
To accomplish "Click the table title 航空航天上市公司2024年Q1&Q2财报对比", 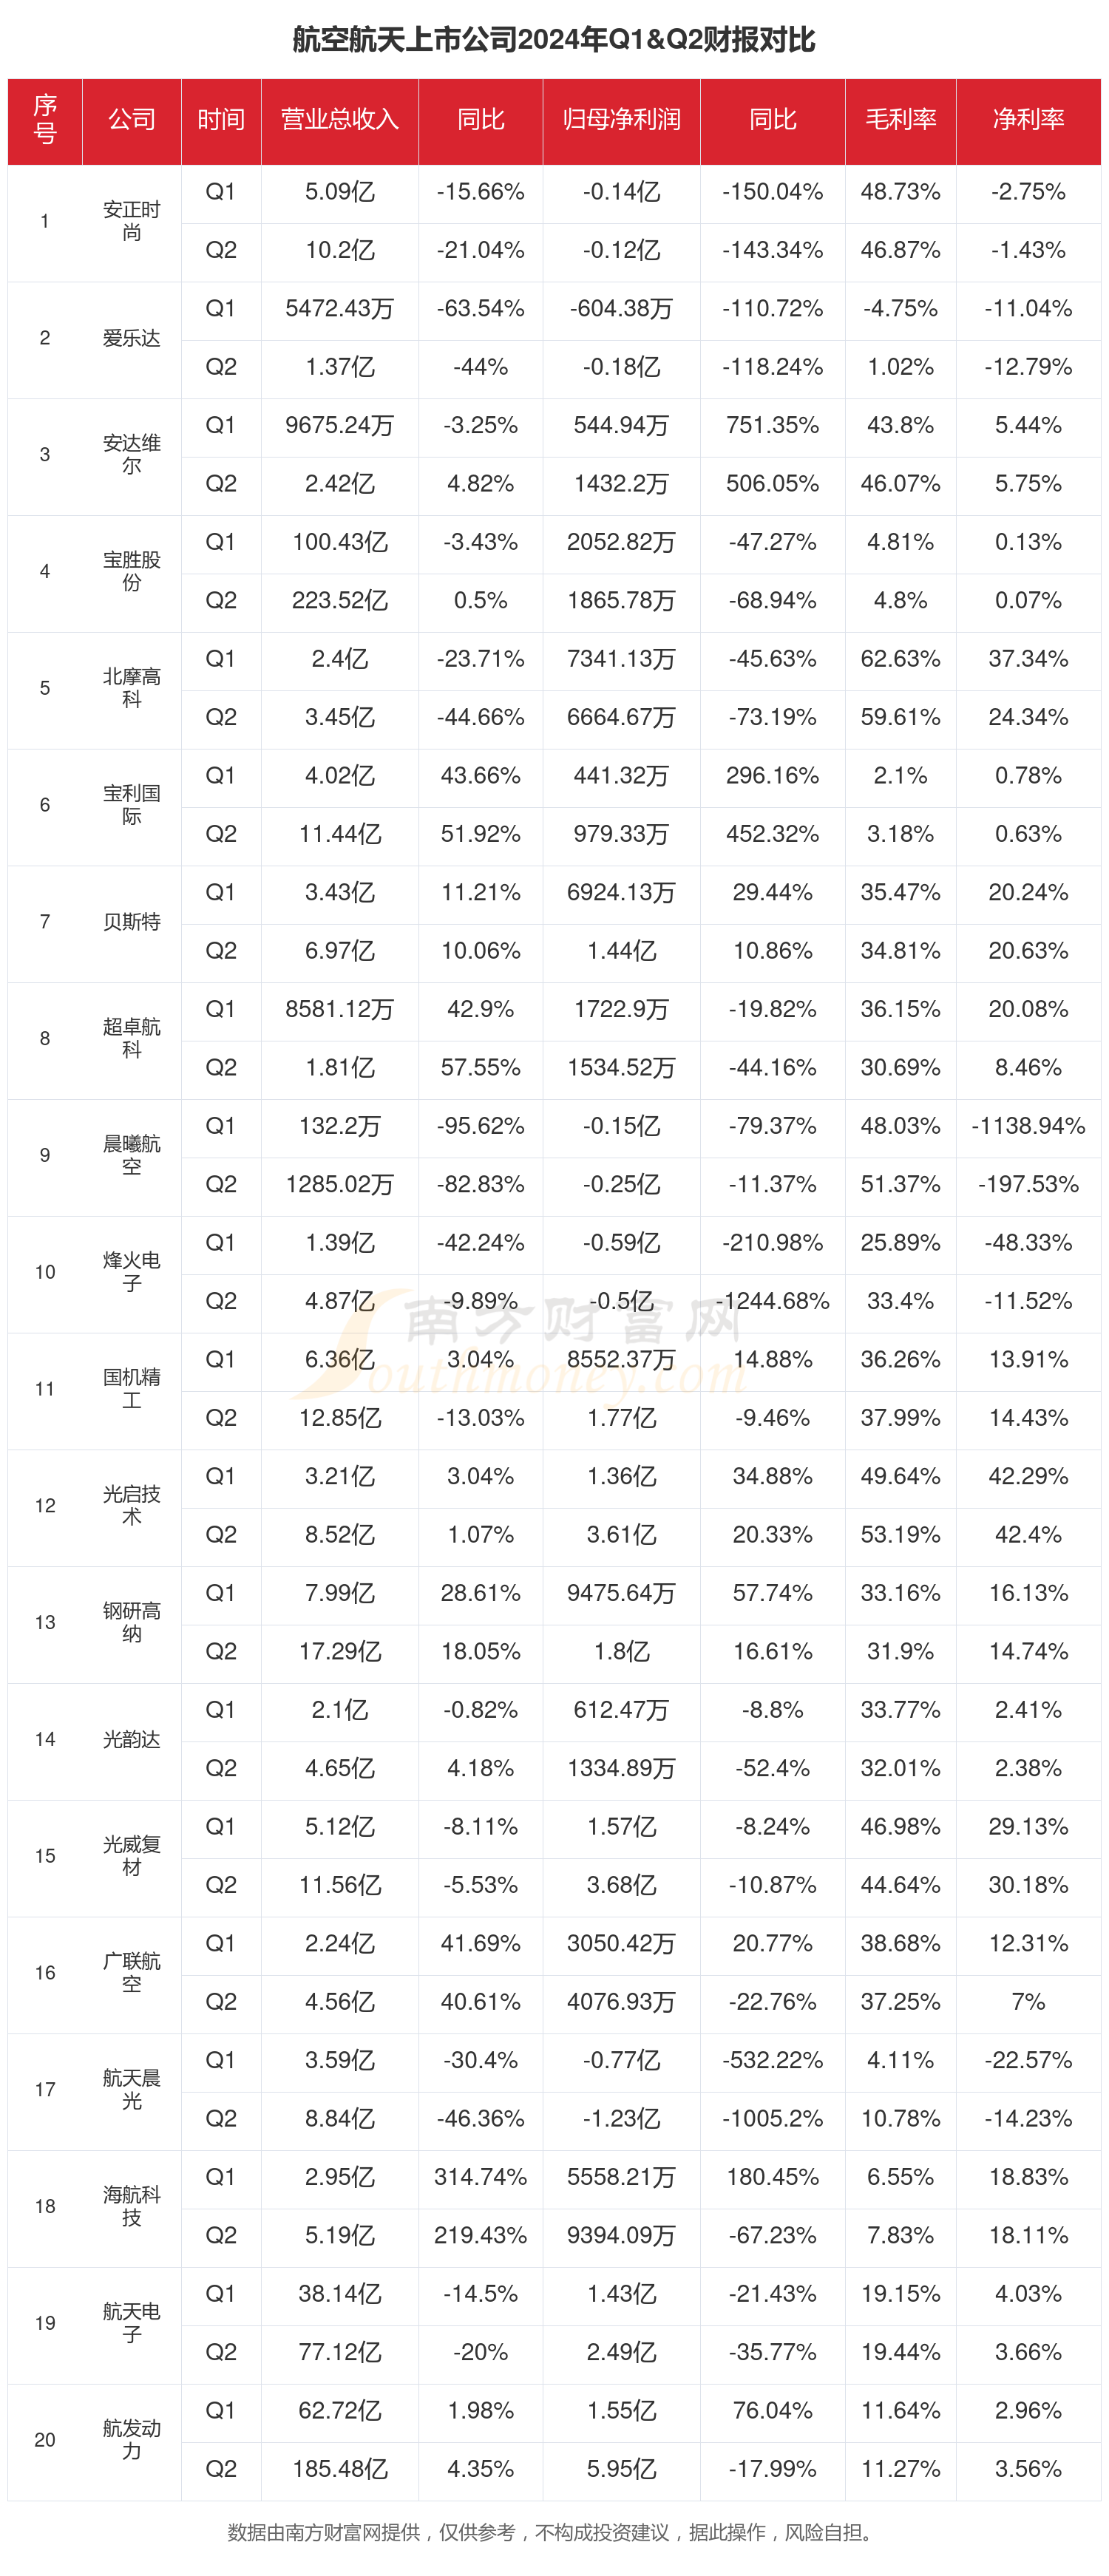I will (x=554, y=40).
